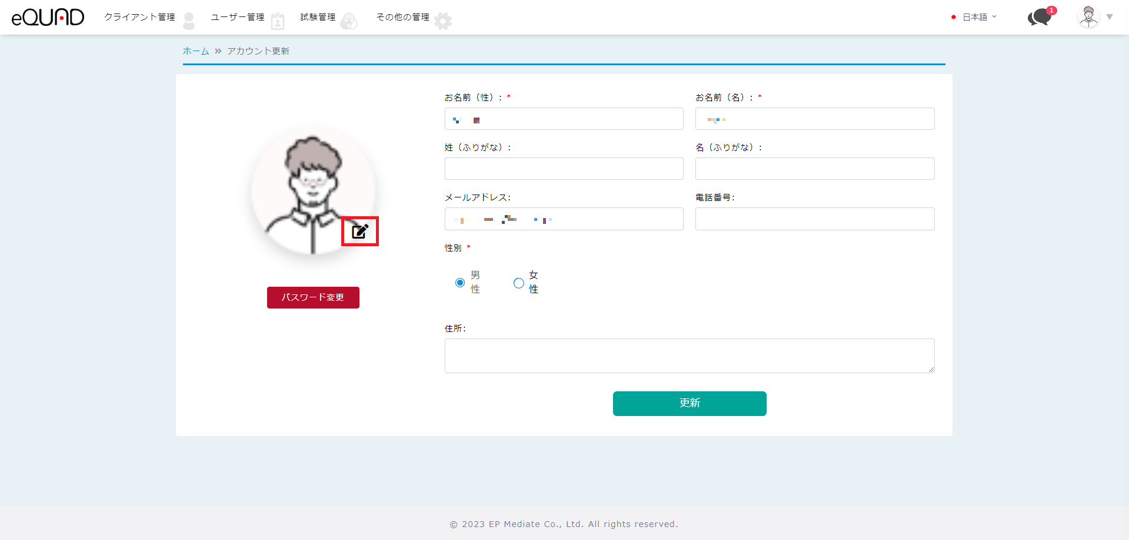
Task: Click the パスワード変更 button
Action: [x=313, y=297]
